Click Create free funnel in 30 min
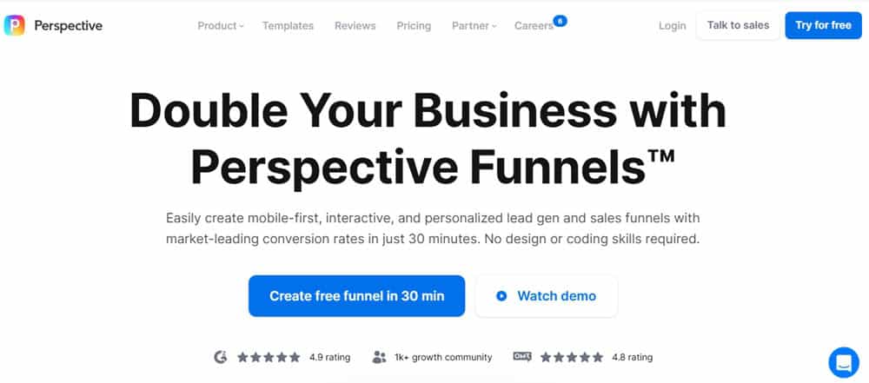The height and width of the screenshot is (383, 869). (357, 296)
